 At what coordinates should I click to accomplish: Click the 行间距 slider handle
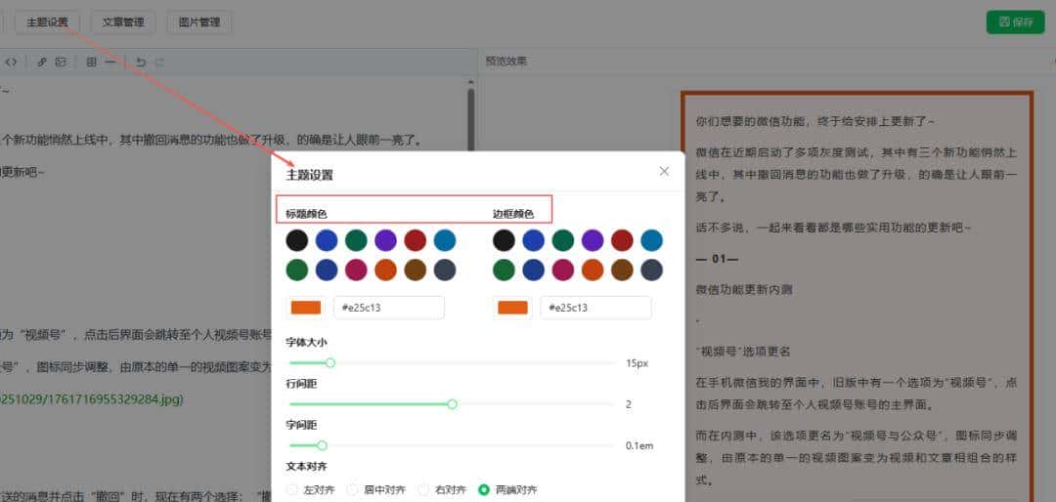(x=453, y=404)
